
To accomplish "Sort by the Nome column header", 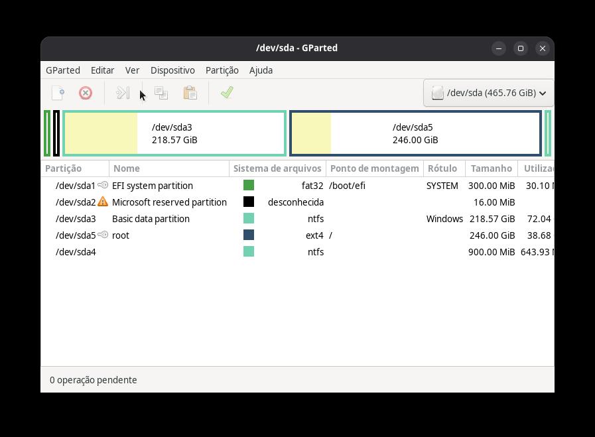I will pyautogui.click(x=169, y=168).
